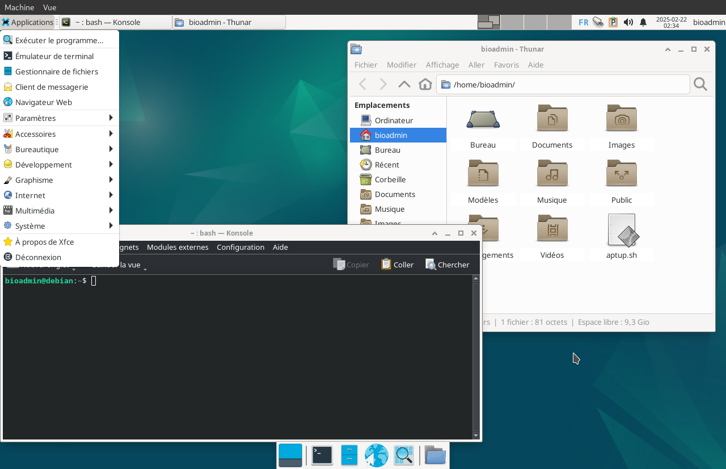The width and height of the screenshot is (726, 469).
Task: Select Déconnexion in Applications menu
Action: [x=38, y=257]
